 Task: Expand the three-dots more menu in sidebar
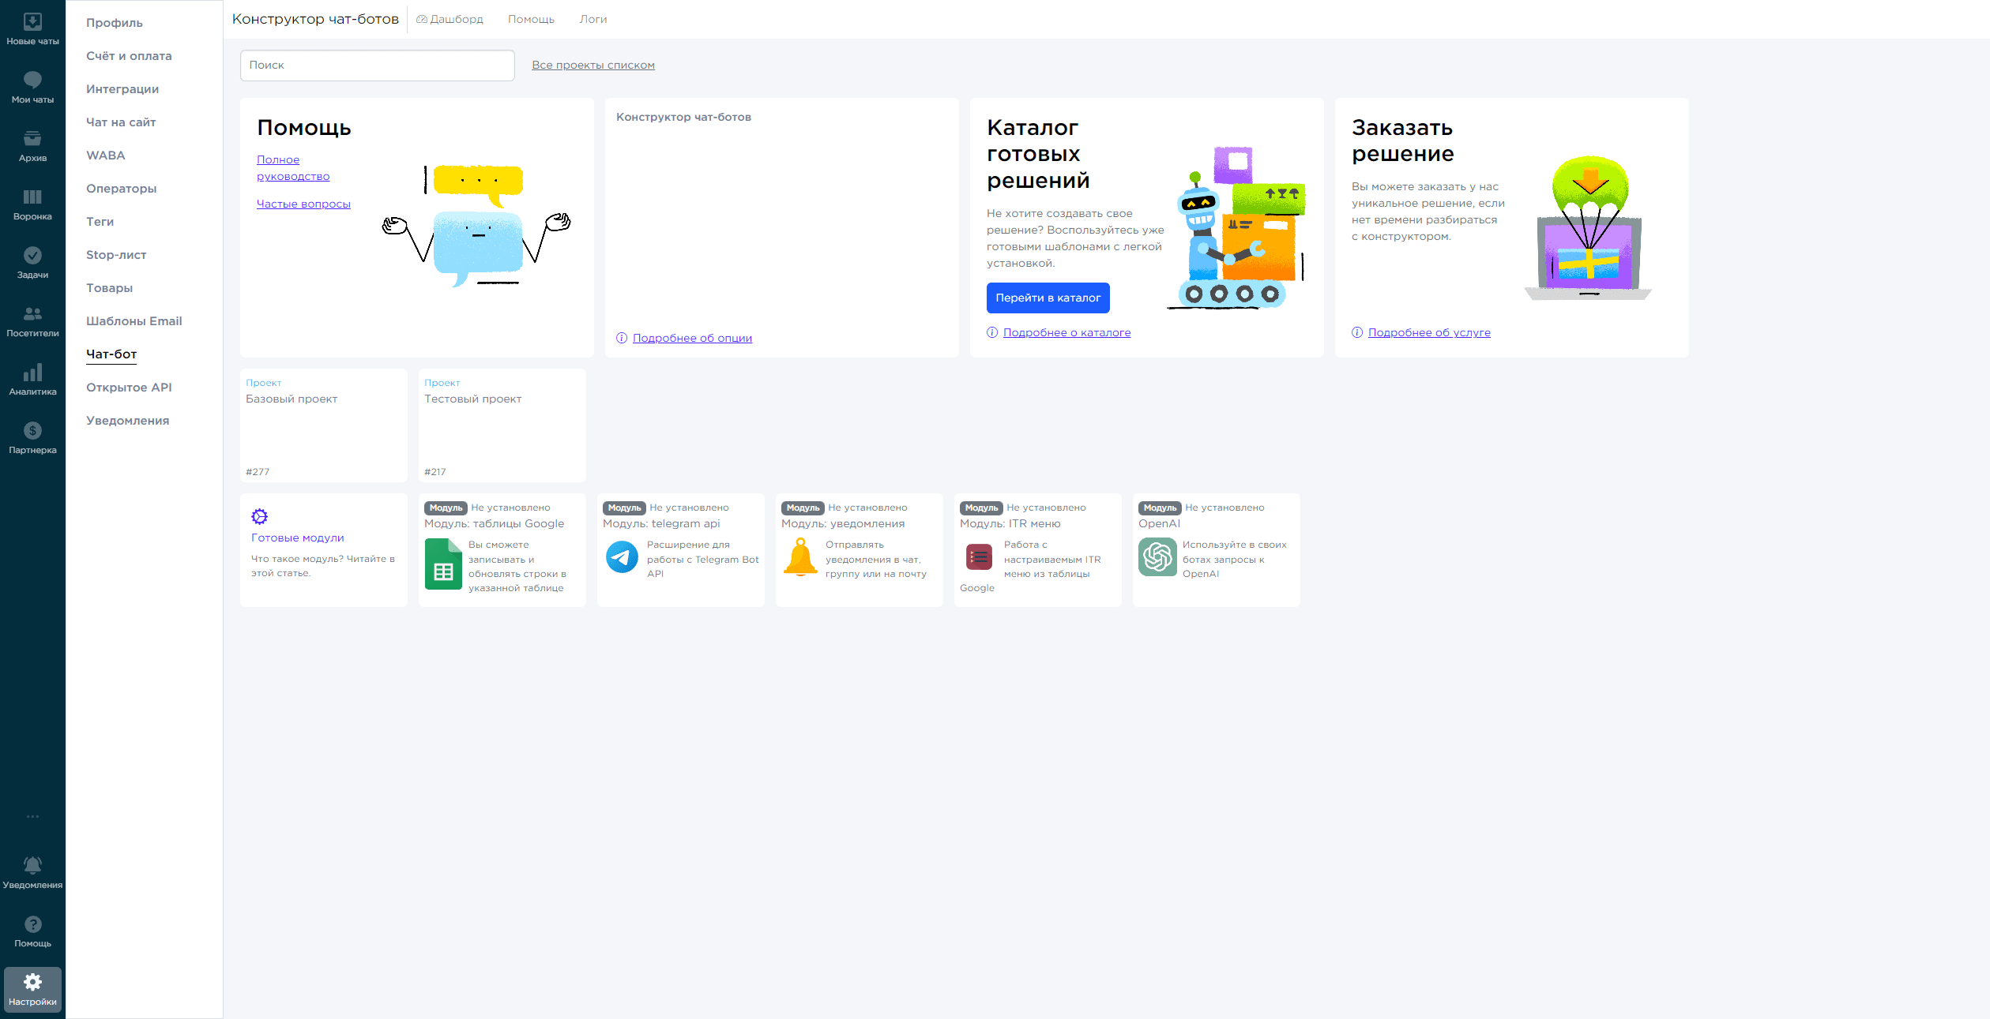(32, 816)
